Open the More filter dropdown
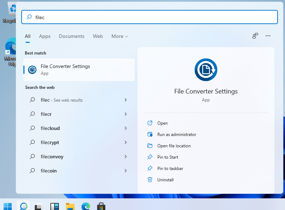Screen dimensions: 285x210 click(x=120, y=36)
